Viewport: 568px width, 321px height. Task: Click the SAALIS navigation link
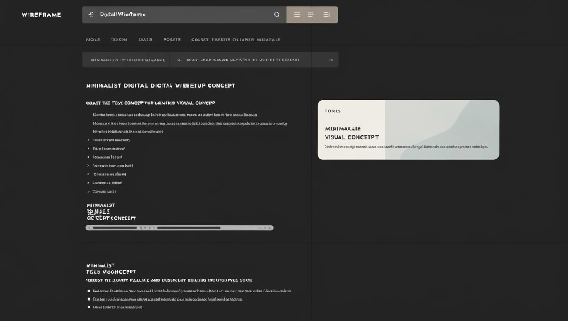[145, 39]
